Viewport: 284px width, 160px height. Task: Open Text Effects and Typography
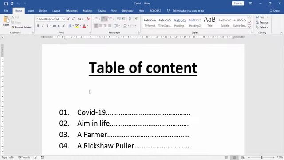[x=70, y=26]
